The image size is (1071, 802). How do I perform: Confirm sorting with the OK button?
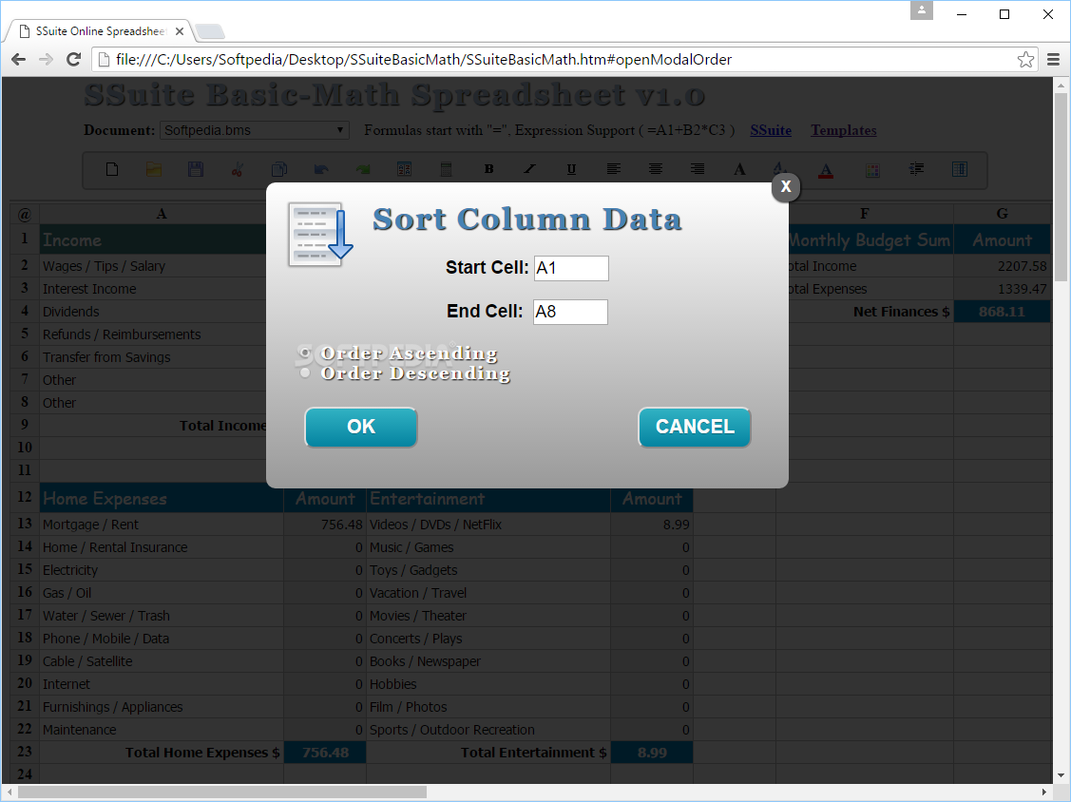pos(361,427)
